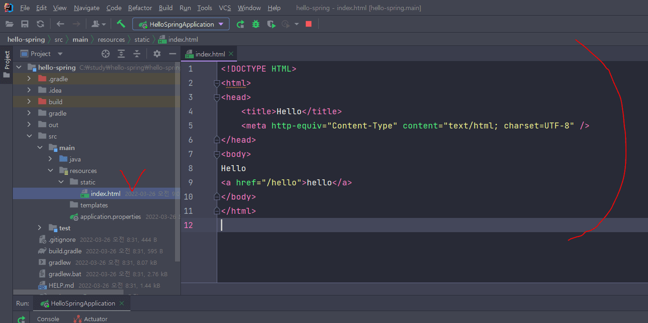The height and width of the screenshot is (323, 648).
Task: Click Collapse All in the Project panel toolbar
Action: click(x=137, y=54)
